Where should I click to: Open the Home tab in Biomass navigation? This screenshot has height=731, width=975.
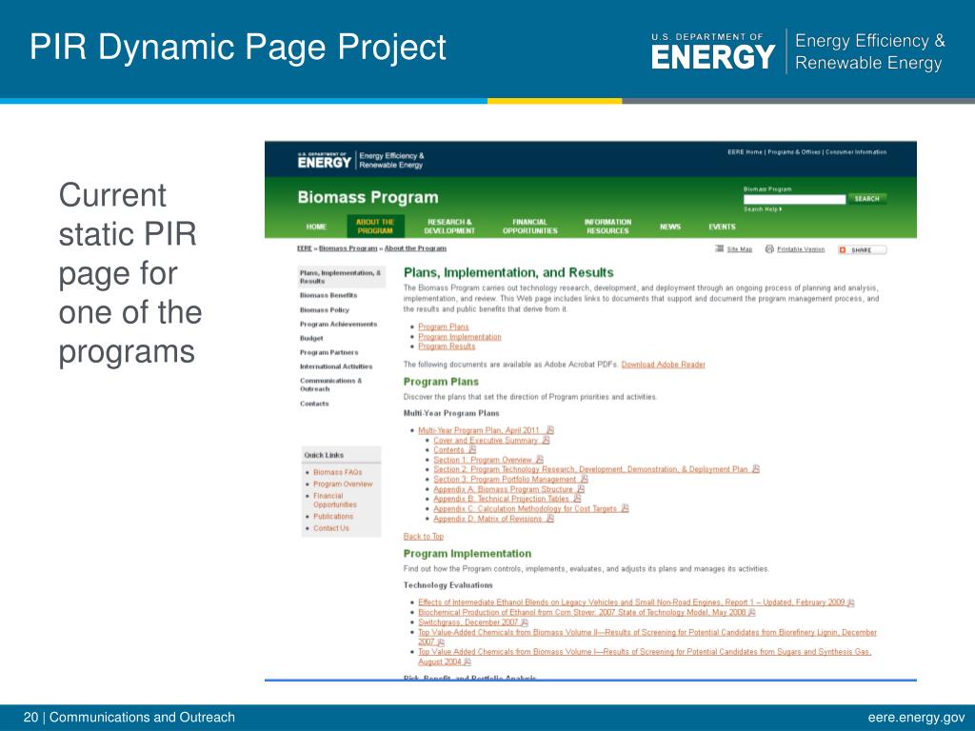[x=316, y=227]
